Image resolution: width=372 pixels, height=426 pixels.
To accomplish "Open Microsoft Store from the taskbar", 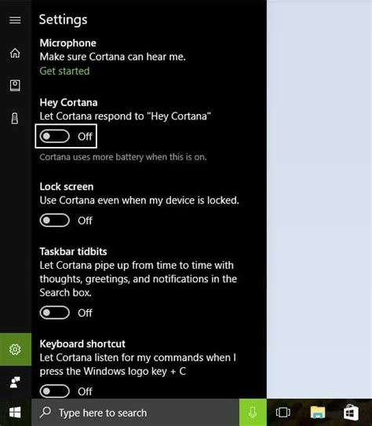I will pyautogui.click(x=351, y=413).
